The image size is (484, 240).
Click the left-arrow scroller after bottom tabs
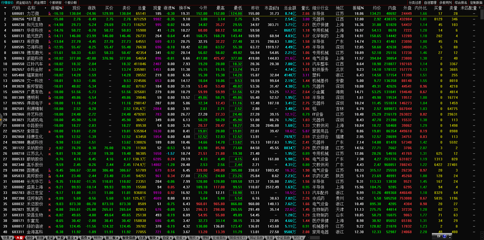308,238
